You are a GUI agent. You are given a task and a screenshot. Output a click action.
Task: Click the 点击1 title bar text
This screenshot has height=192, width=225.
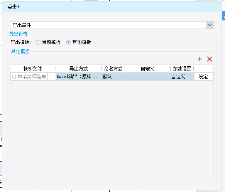[x=14, y=7]
